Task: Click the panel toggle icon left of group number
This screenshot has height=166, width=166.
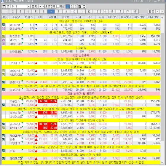Action: pos(4,7)
